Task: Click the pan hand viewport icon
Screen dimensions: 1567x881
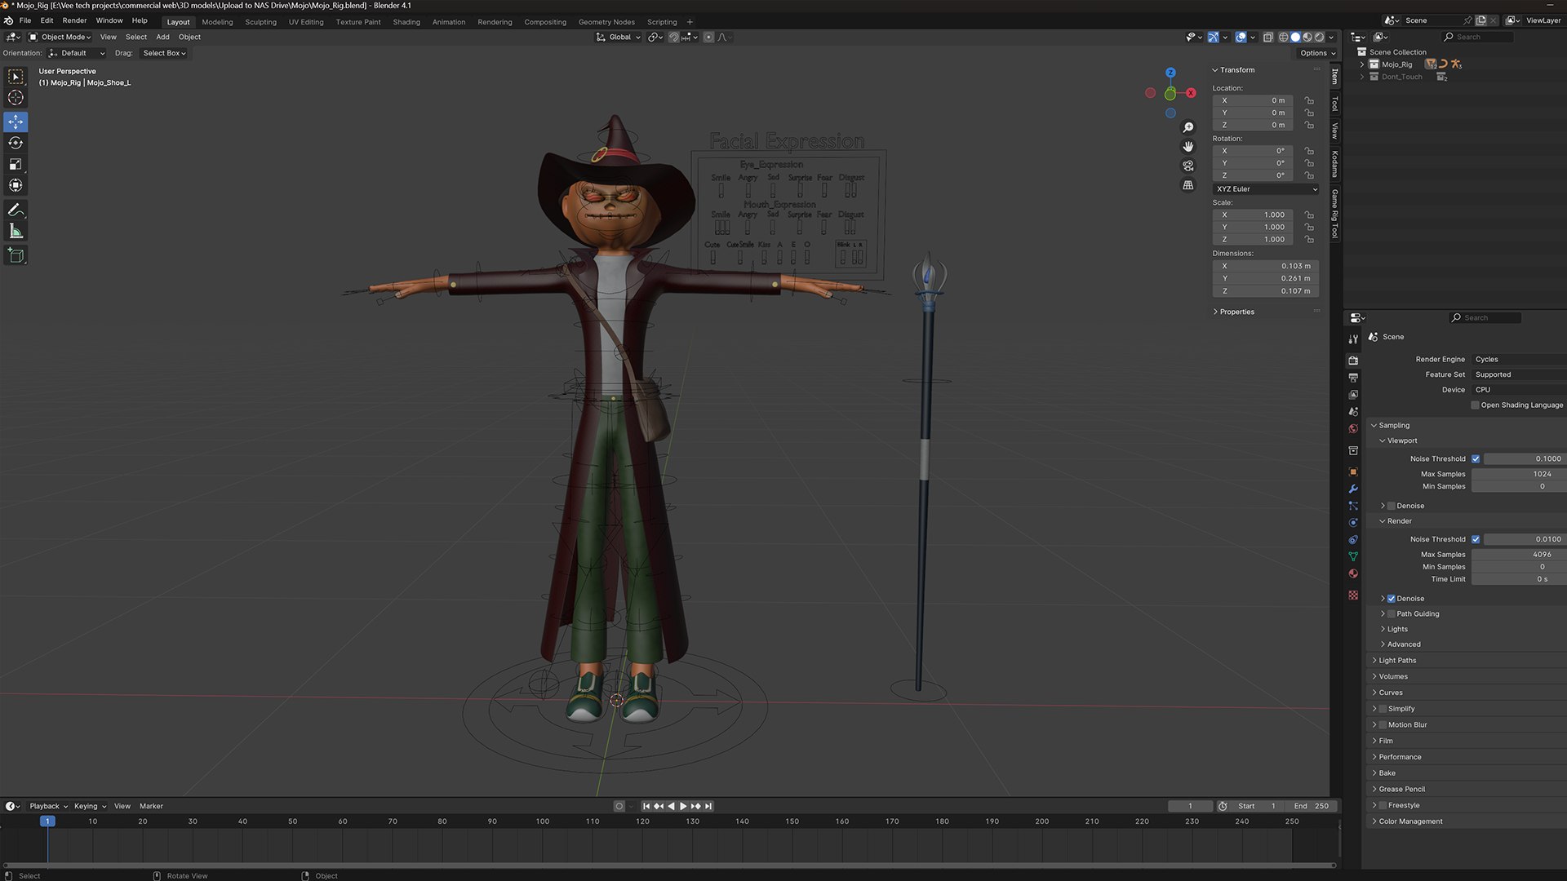Action: tap(1188, 147)
